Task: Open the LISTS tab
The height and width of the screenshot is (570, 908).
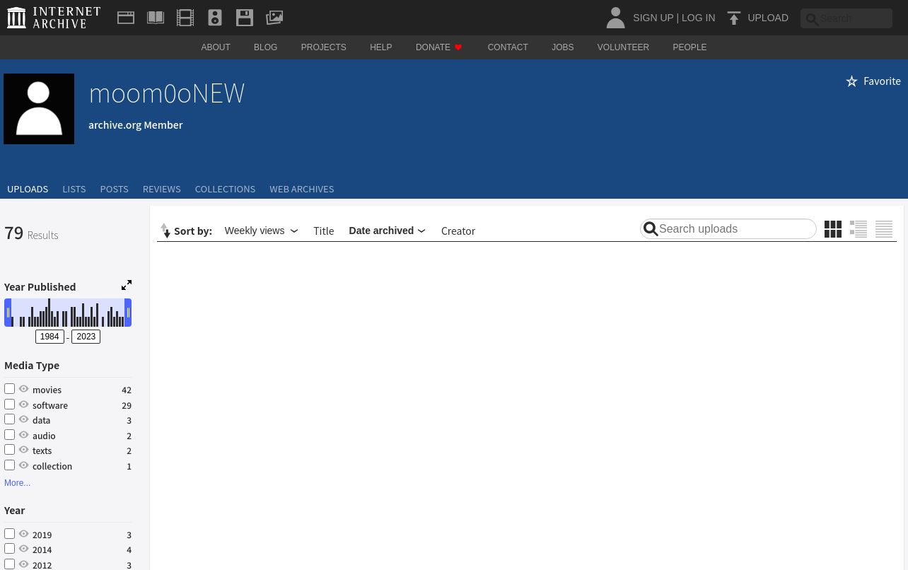Action: pyautogui.click(x=74, y=189)
